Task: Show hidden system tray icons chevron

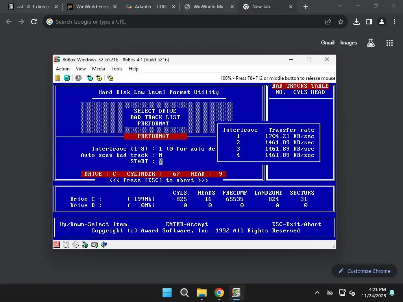Action: (317, 293)
